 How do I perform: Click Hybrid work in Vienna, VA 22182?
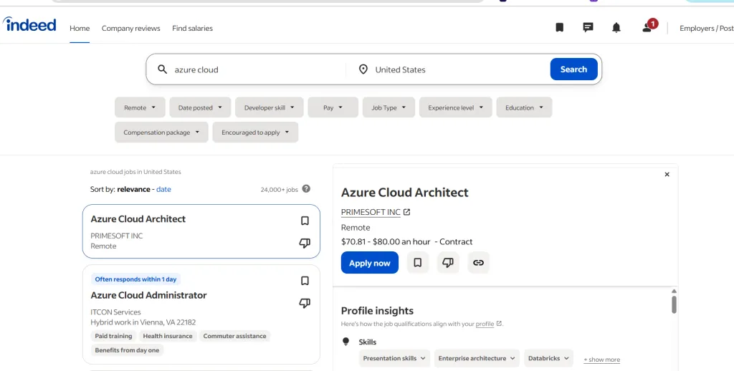(143, 322)
